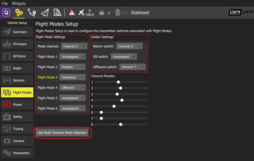
Task: Click the Stabilized flight mode indicator
Action: tap(140, 13)
